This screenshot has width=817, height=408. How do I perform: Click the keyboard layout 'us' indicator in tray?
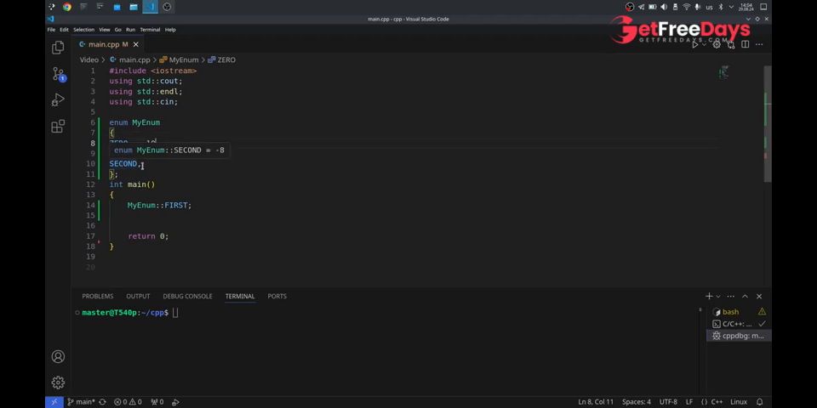[x=709, y=8]
